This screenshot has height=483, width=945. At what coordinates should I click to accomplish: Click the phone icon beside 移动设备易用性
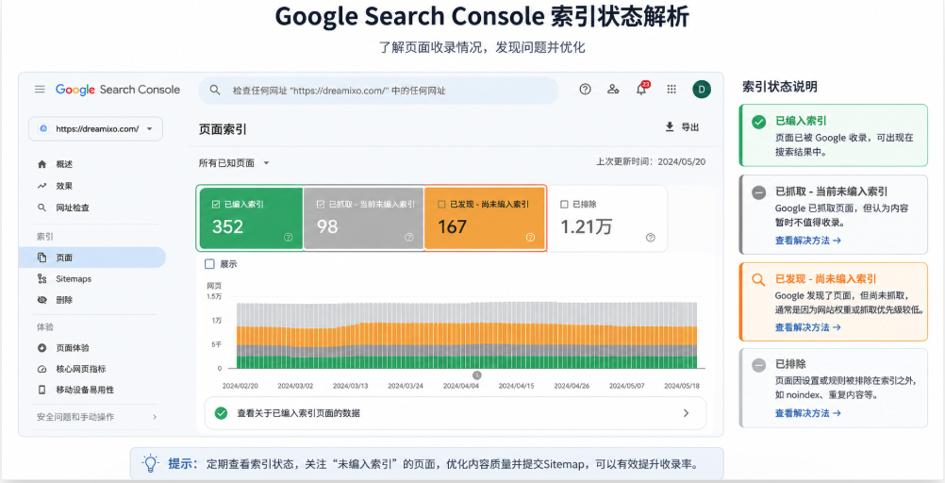[x=41, y=390]
